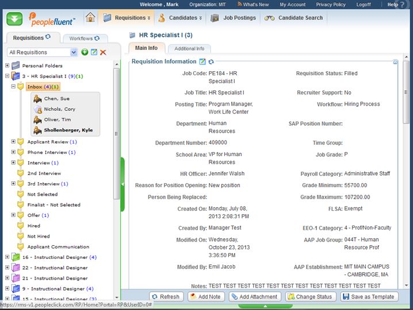
Task: Click the Change Status button
Action: click(x=311, y=297)
